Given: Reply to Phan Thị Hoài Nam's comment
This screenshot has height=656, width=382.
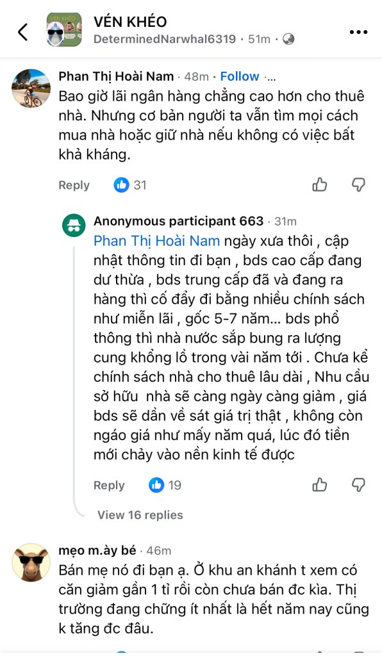Looking at the screenshot, I should [x=74, y=185].
